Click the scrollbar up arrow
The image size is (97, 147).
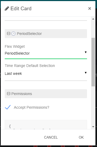(x=93, y=19)
